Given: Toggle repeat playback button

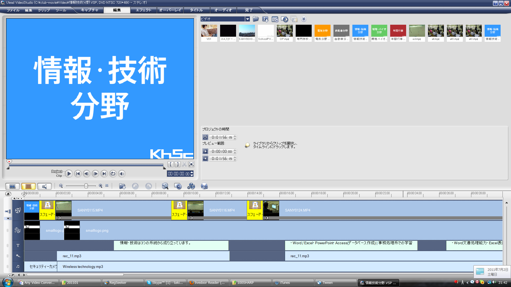Looking at the screenshot, I should point(113,174).
